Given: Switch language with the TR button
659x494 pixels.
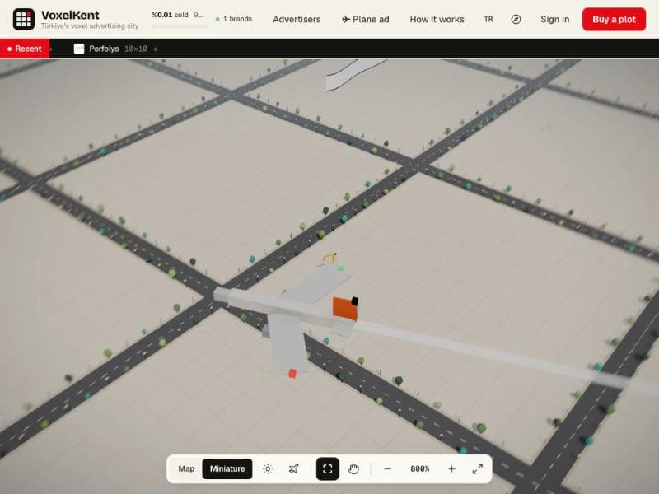Looking at the screenshot, I should pos(488,19).
